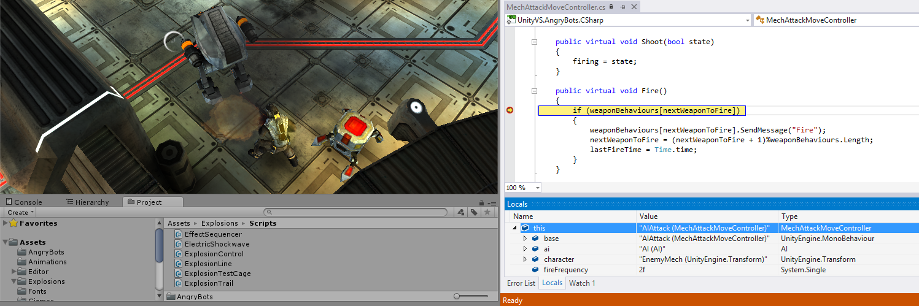Click the C# icon beside ExplosionLine
This screenshot has height=306, width=919.
point(179,264)
